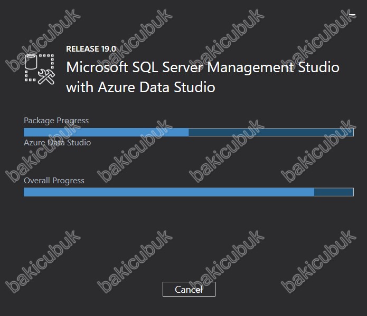The height and width of the screenshot is (316, 367).
Task: Click the SSMS installer logo icon
Action: coord(39,69)
